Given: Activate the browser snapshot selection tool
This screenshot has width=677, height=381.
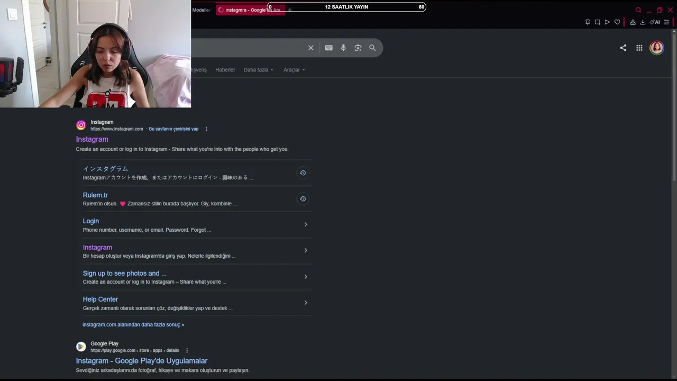Looking at the screenshot, I should point(597,22).
